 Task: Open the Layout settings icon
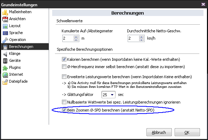5,26
